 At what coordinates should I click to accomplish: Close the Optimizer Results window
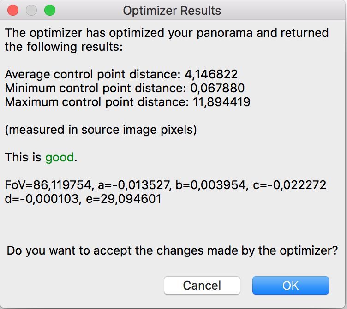(13, 10)
